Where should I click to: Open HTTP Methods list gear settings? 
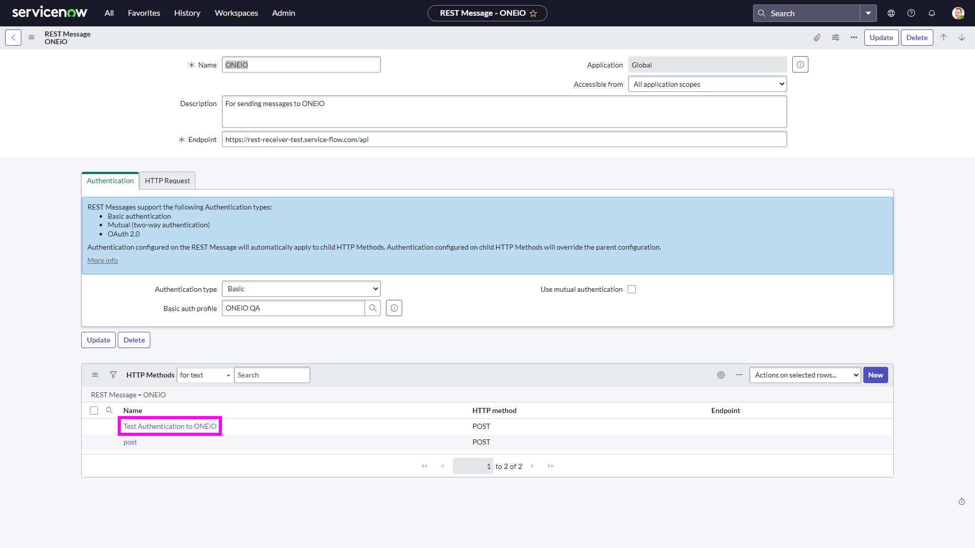coord(721,375)
